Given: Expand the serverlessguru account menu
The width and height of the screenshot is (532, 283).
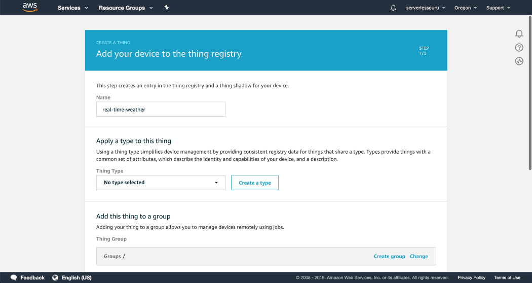Looking at the screenshot, I should (x=426, y=8).
